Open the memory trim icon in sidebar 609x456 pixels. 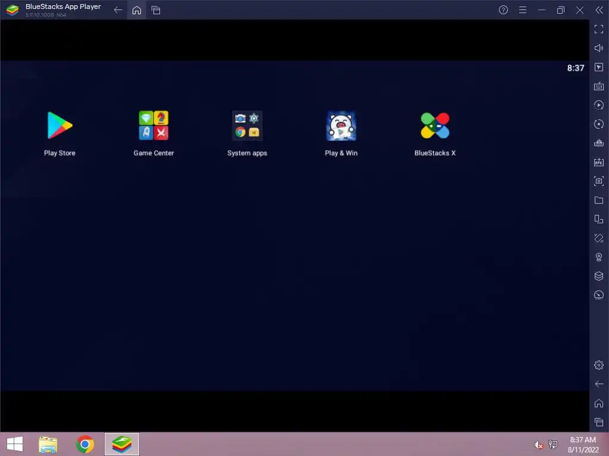point(599,143)
